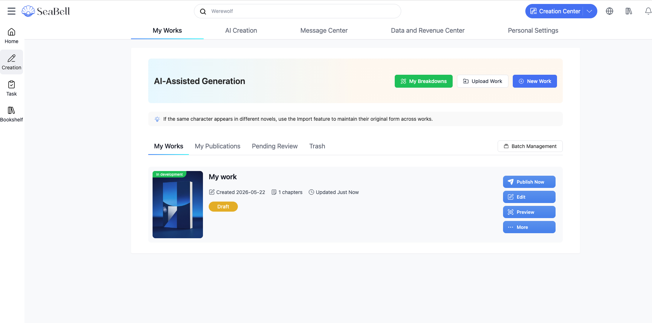Open the My work cover thumbnail
This screenshot has width=652, height=323.
tap(178, 204)
